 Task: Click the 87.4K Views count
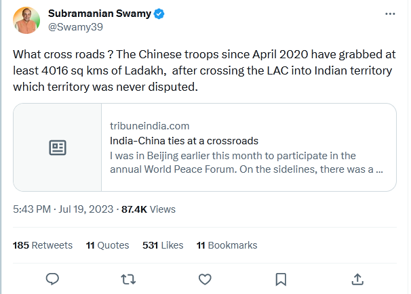(x=149, y=210)
